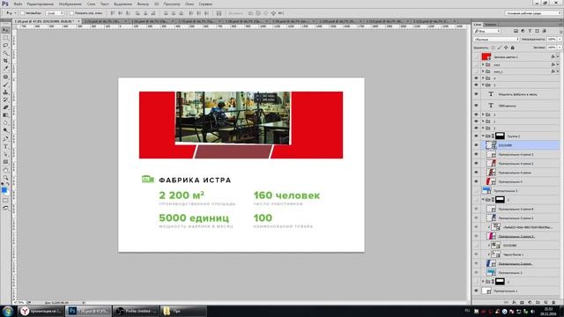Expand the folder group named 4

[483, 78]
